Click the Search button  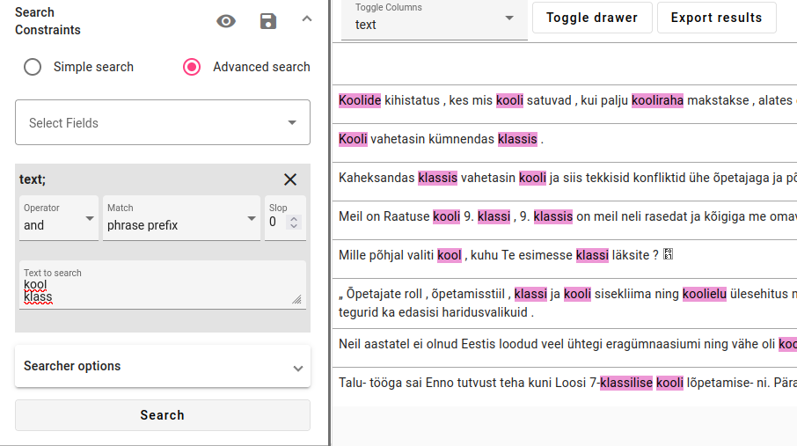click(x=163, y=415)
